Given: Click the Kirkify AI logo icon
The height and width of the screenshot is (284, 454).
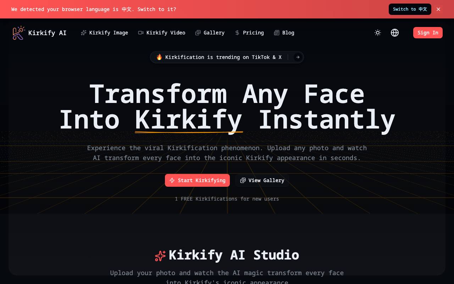Looking at the screenshot, I should pyautogui.click(x=19, y=33).
